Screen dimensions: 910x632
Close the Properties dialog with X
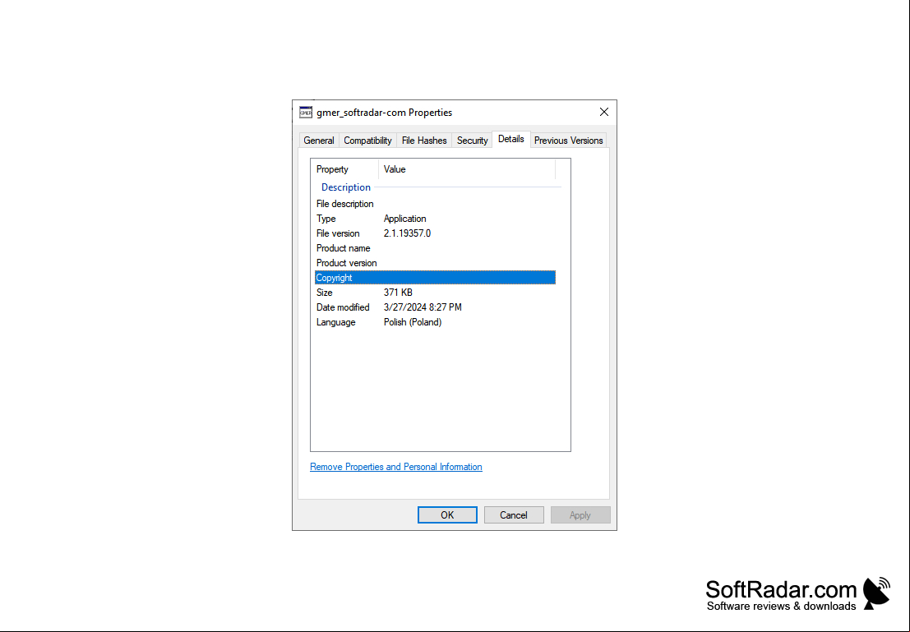click(603, 112)
